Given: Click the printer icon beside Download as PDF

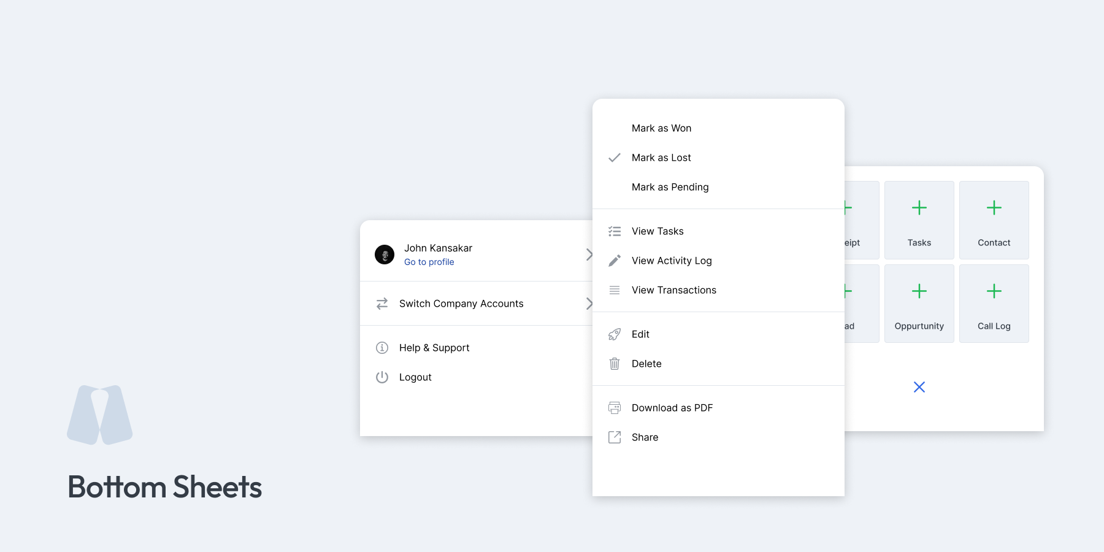Looking at the screenshot, I should 615,408.
